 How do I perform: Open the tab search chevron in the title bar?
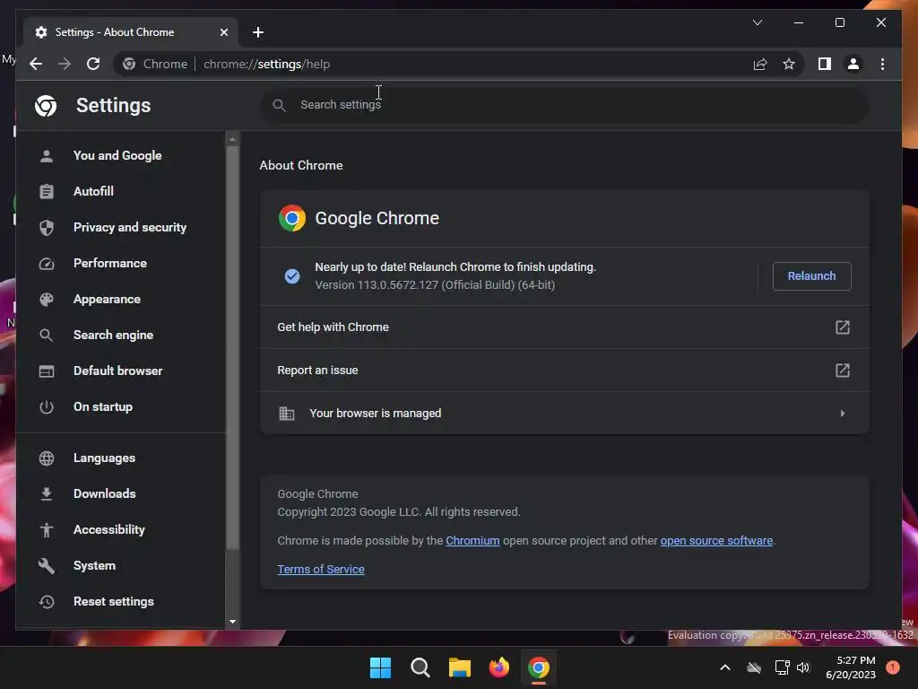[x=757, y=22]
